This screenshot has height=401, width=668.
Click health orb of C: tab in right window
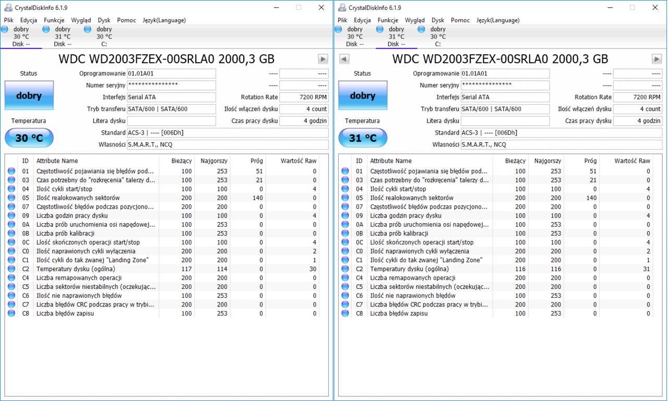(422, 29)
